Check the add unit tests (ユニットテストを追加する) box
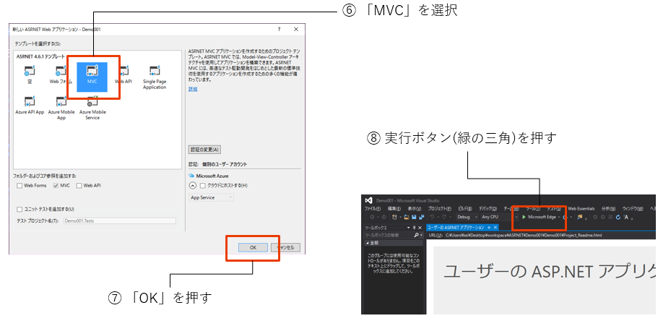 point(20,210)
